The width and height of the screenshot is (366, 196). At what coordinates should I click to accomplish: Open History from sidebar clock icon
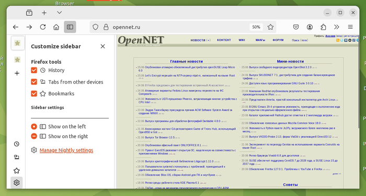click(x=17, y=144)
